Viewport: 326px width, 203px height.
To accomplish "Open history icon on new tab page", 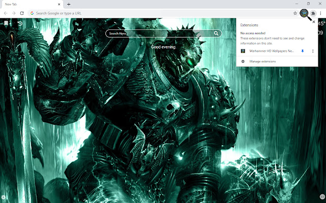I will coord(20,23).
